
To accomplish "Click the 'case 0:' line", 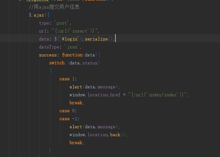I will click(x=68, y=111).
